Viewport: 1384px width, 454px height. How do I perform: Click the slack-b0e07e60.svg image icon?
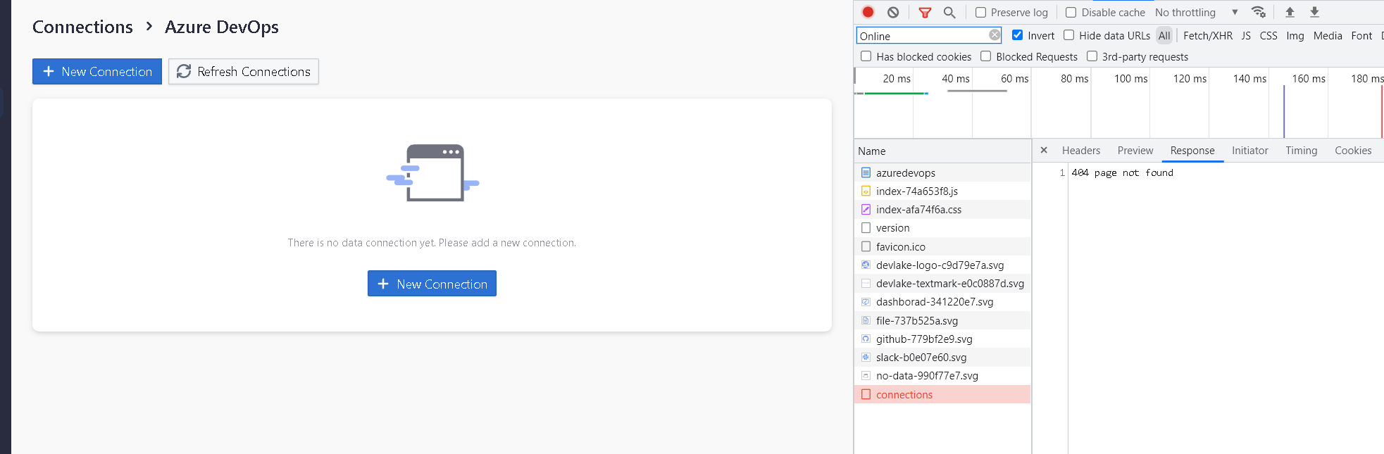[866, 357]
